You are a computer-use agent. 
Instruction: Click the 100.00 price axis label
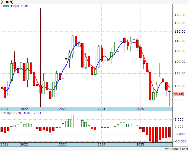(180, 86)
